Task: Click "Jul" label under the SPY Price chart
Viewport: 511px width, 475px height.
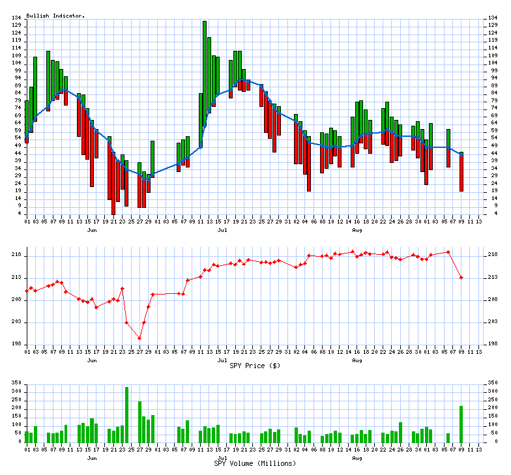Action: pos(222,360)
